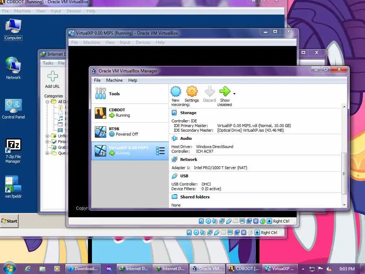Screen dimensions: 365x274
Task: Open the Shared folders heading link
Action: coord(195,197)
